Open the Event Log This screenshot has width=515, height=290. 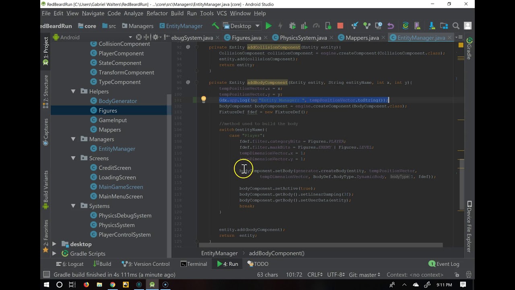click(444, 264)
